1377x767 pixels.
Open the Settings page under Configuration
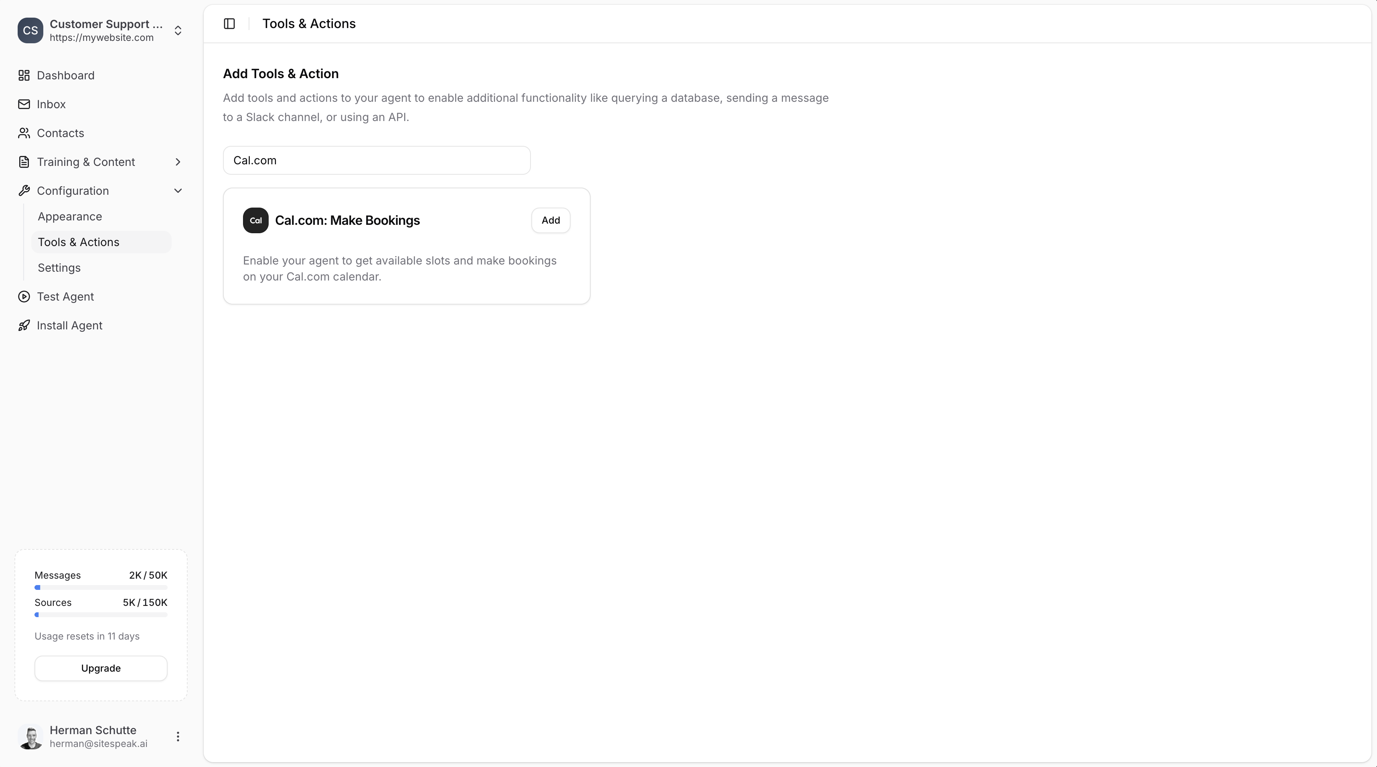coord(59,268)
